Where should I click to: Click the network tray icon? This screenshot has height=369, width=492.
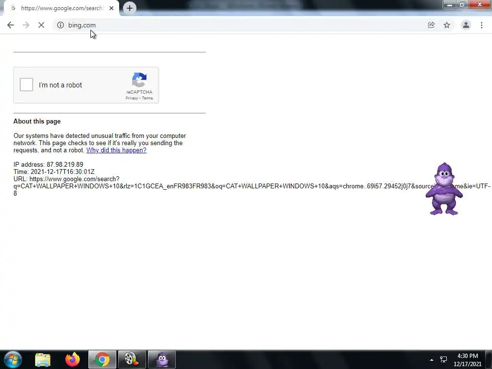coord(443,359)
